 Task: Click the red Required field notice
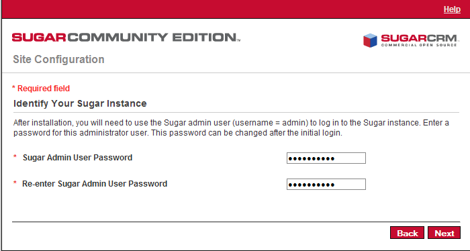click(x=41, y=89)
